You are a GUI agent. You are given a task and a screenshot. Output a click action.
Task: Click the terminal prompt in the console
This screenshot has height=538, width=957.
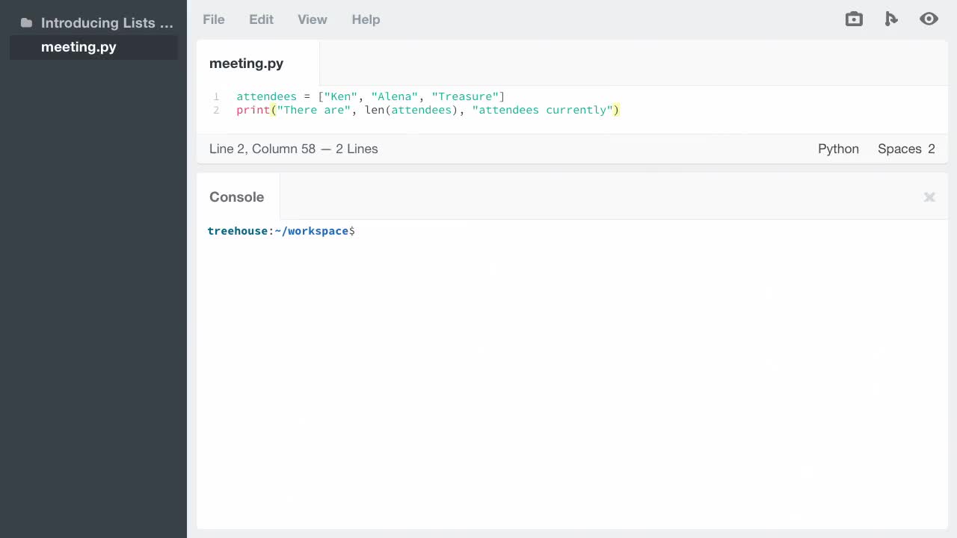(x=281, y=231)
